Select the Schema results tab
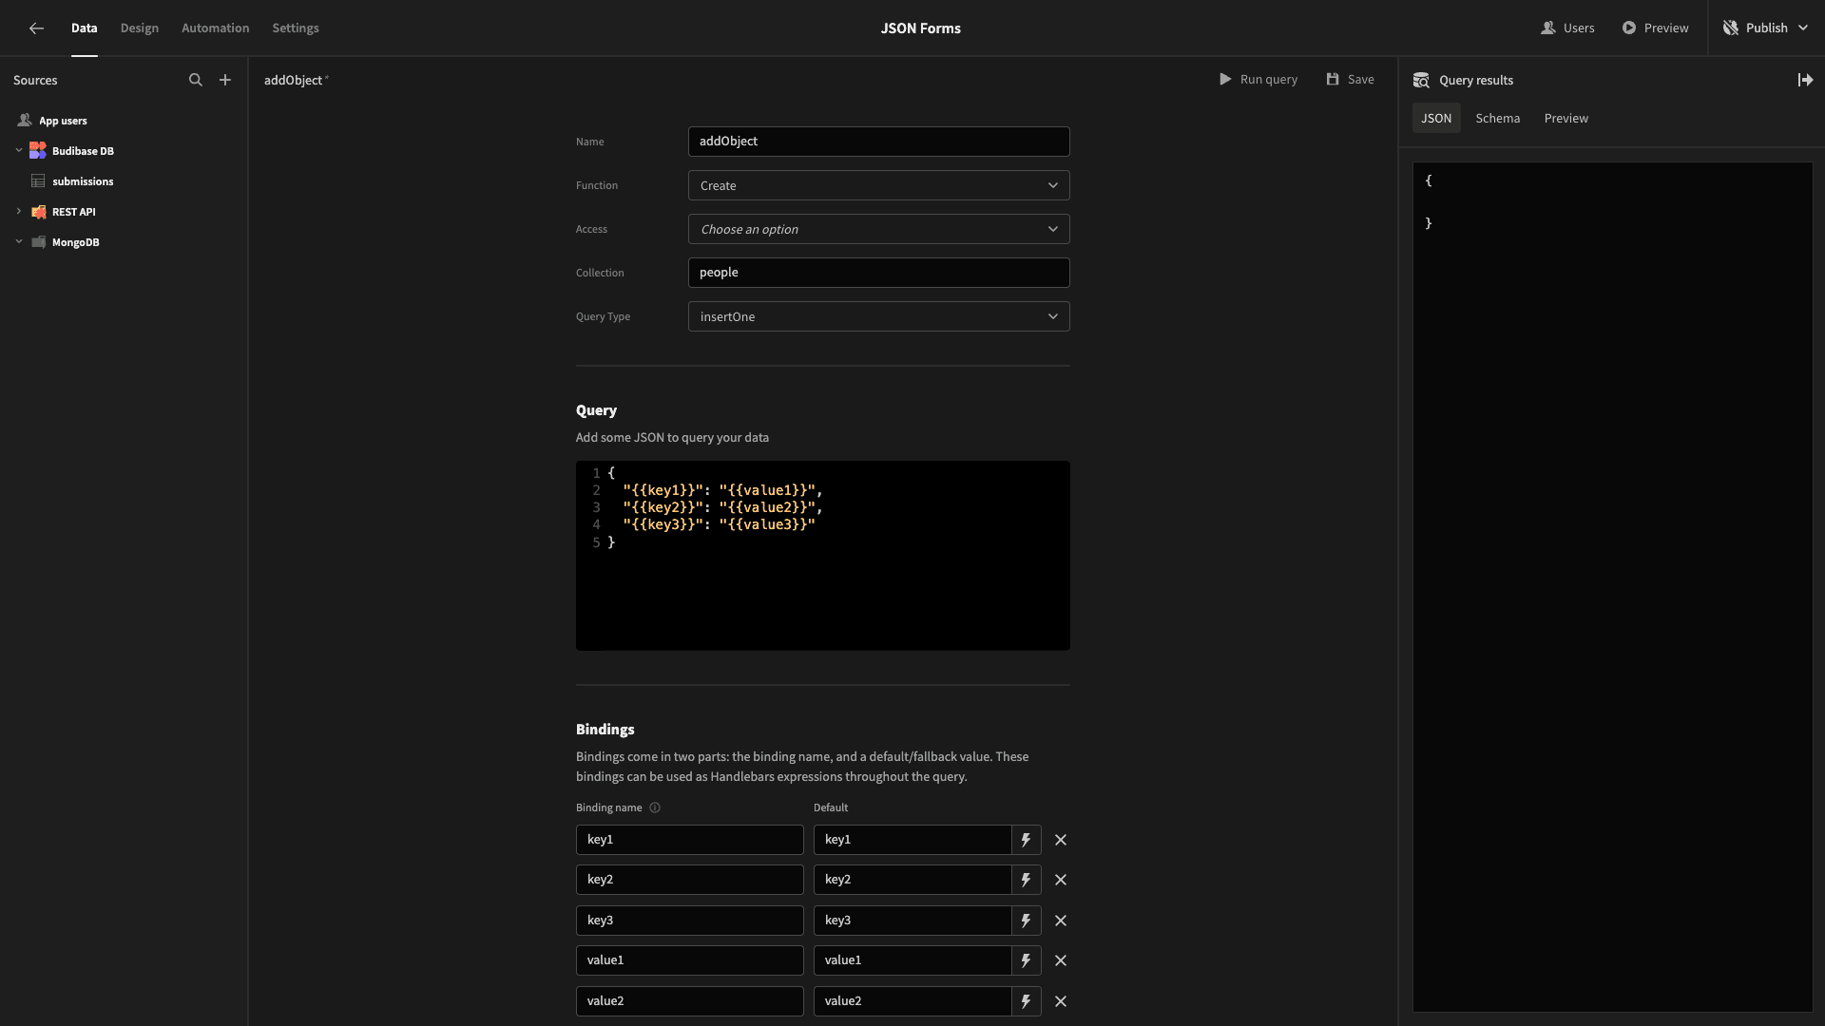Screen dimensions: 1825x1026 coord(1498,118)
